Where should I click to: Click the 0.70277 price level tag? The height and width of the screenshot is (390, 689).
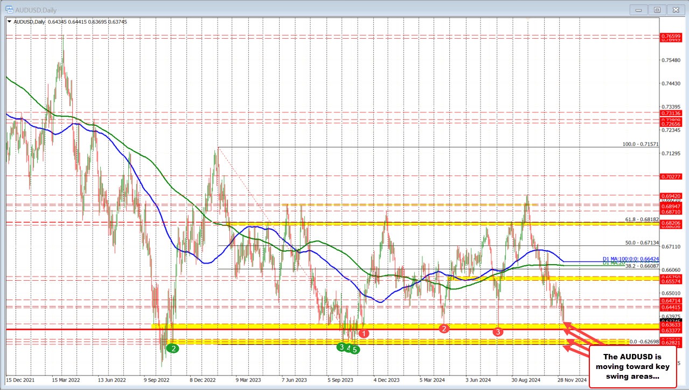[670, 176]
